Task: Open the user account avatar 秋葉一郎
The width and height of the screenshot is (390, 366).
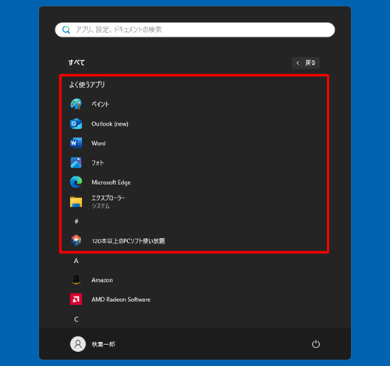Action: tap(78, 344)
